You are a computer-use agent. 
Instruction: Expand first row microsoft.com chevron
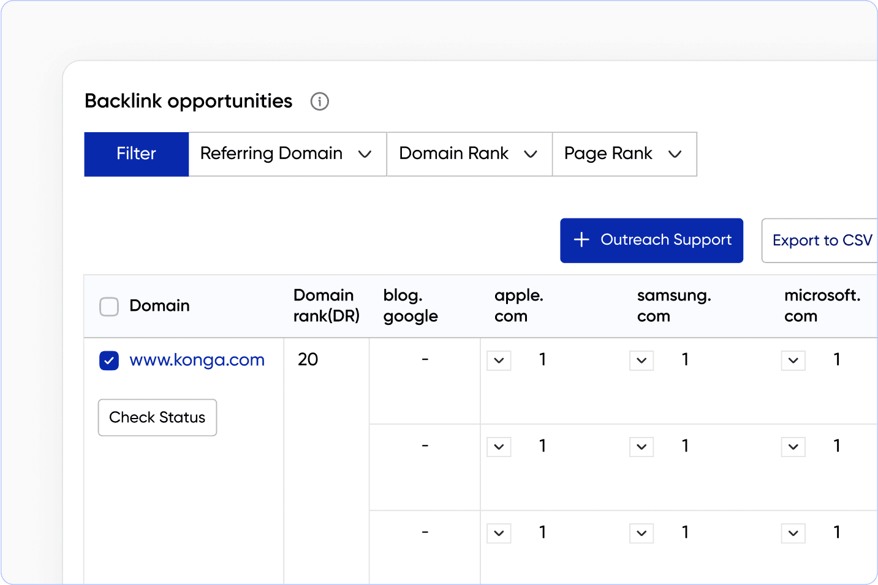click(x=793, y=360)
